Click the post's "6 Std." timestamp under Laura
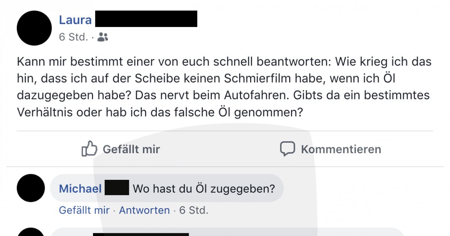 pos(73,37)
